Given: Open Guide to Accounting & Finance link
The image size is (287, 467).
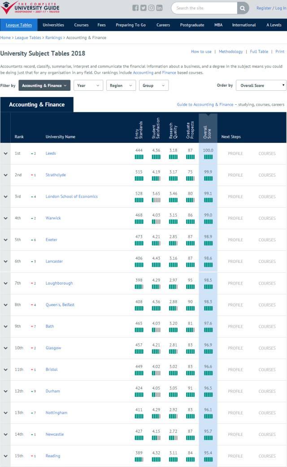Looking at the screenshot, I should pos(205,105).
